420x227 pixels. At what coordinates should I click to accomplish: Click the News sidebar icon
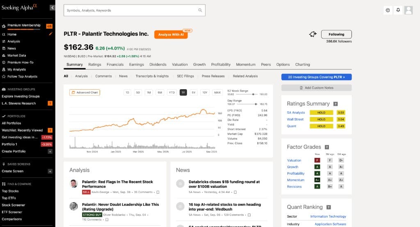pos(4,48)
